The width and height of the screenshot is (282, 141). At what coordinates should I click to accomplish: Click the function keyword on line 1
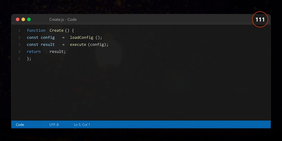click(x=36, y=30)
